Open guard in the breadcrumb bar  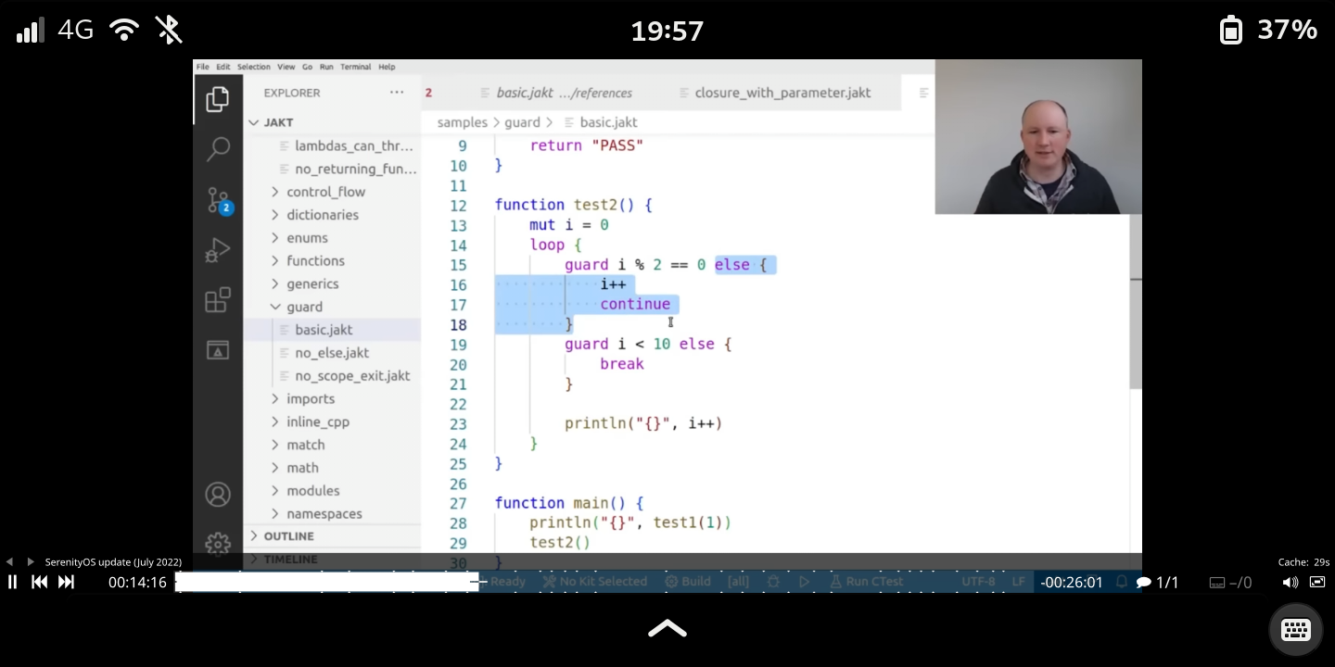522,122
